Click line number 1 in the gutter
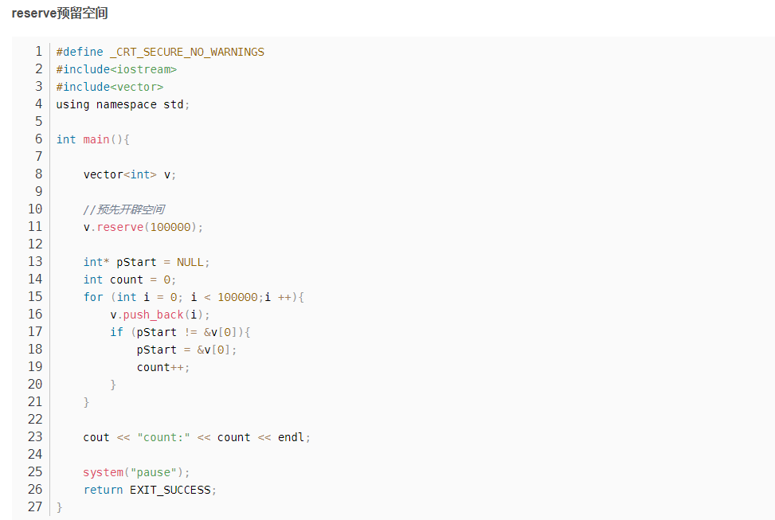775x520 pixels. pyautogui.click(x=38, y=52)
